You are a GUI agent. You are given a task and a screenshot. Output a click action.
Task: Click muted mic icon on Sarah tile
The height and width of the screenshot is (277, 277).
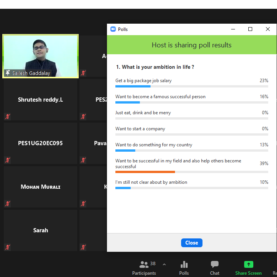7,248
